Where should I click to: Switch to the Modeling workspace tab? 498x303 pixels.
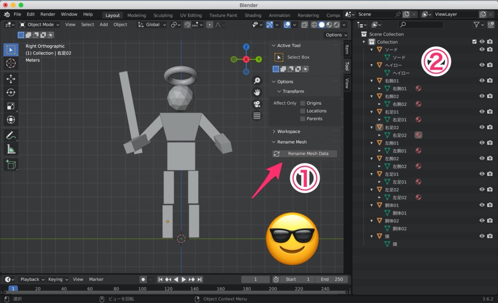coord(136,15)
